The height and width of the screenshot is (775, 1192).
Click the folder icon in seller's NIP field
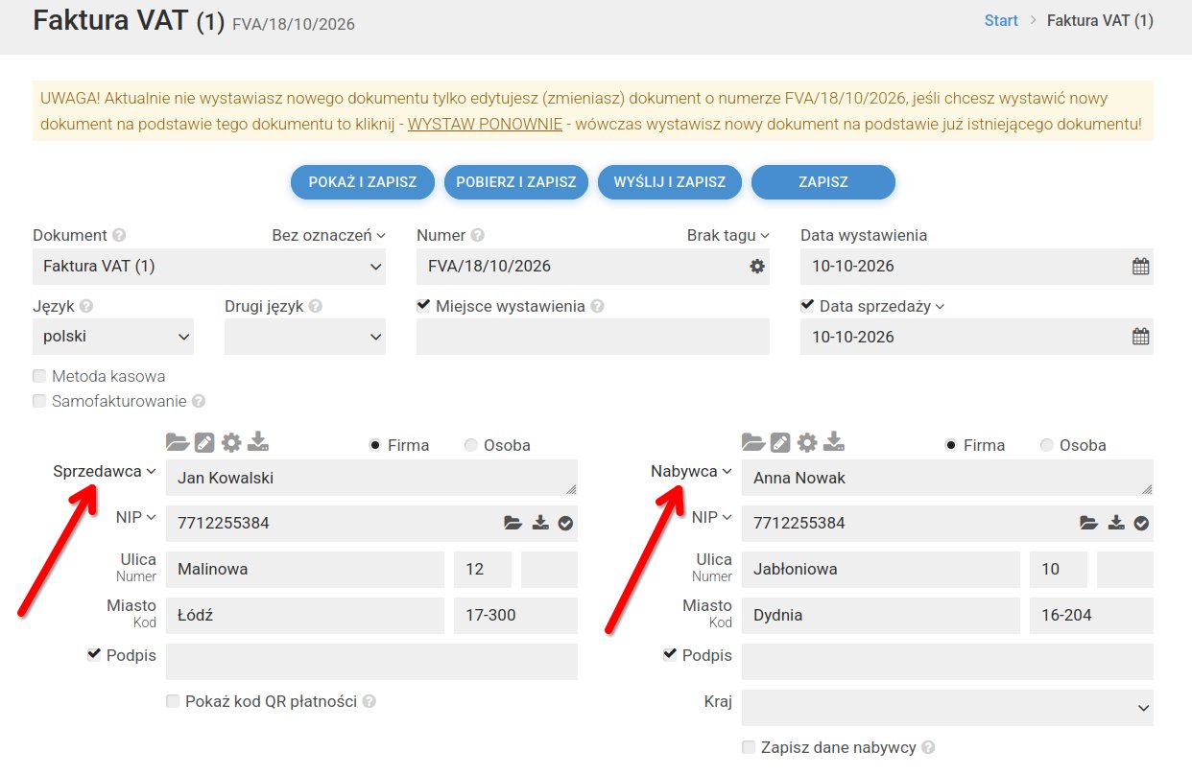point(513,523)
